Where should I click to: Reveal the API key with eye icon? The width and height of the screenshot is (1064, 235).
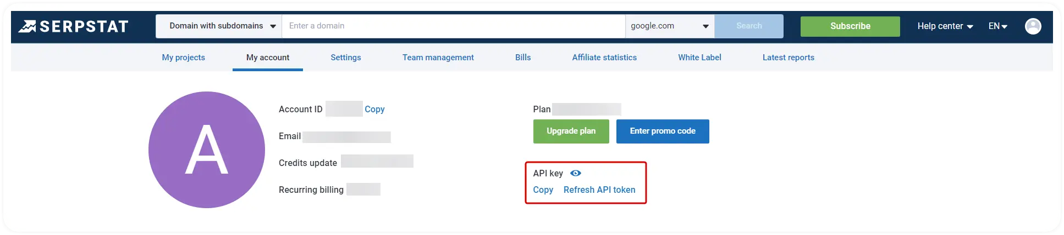pos(575,173)
